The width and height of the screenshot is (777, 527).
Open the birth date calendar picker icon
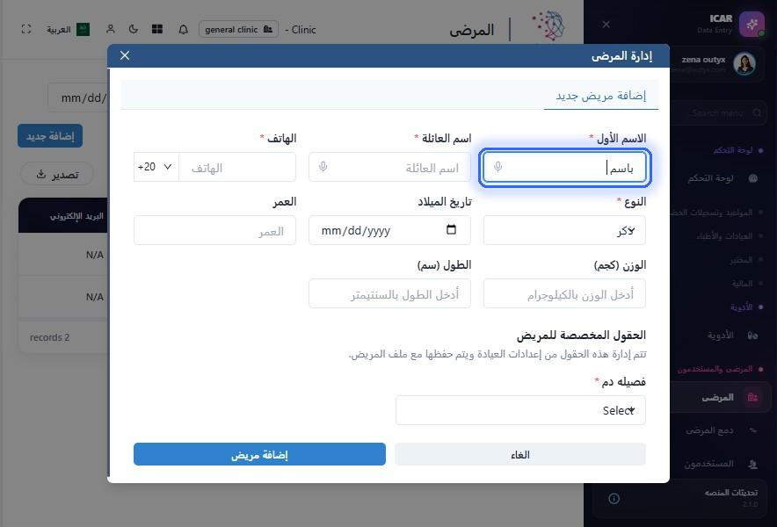point(451,229)
